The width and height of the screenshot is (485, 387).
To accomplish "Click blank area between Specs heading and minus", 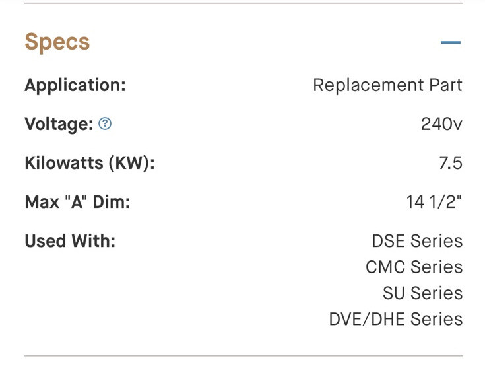I will point(264,43).
